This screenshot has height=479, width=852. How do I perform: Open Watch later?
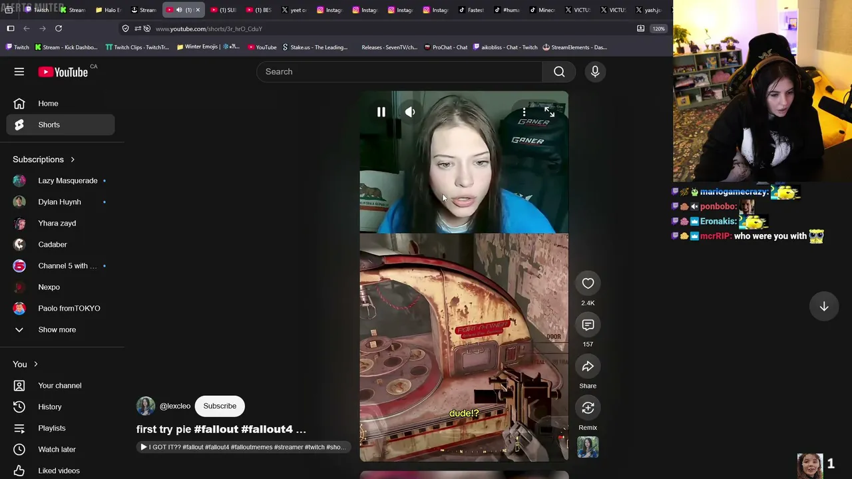click(61, 450)
